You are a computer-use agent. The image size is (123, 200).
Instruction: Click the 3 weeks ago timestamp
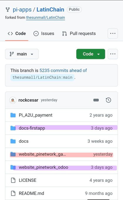click(x=100, y=141)
